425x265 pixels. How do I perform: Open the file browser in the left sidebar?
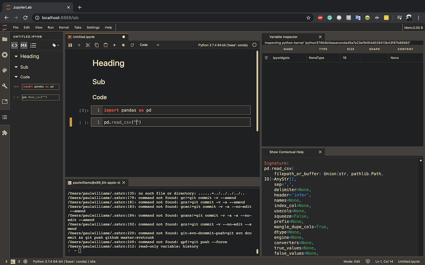coord(5,40)
